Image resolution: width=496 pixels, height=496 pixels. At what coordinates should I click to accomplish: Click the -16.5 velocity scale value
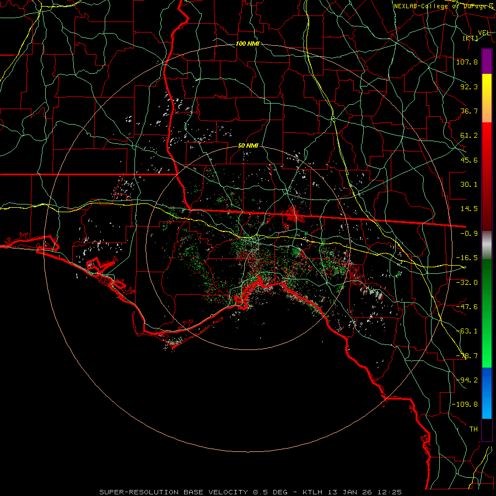pos(467,258)
